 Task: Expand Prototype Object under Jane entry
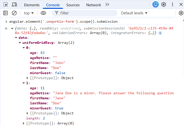coord(27,113)
